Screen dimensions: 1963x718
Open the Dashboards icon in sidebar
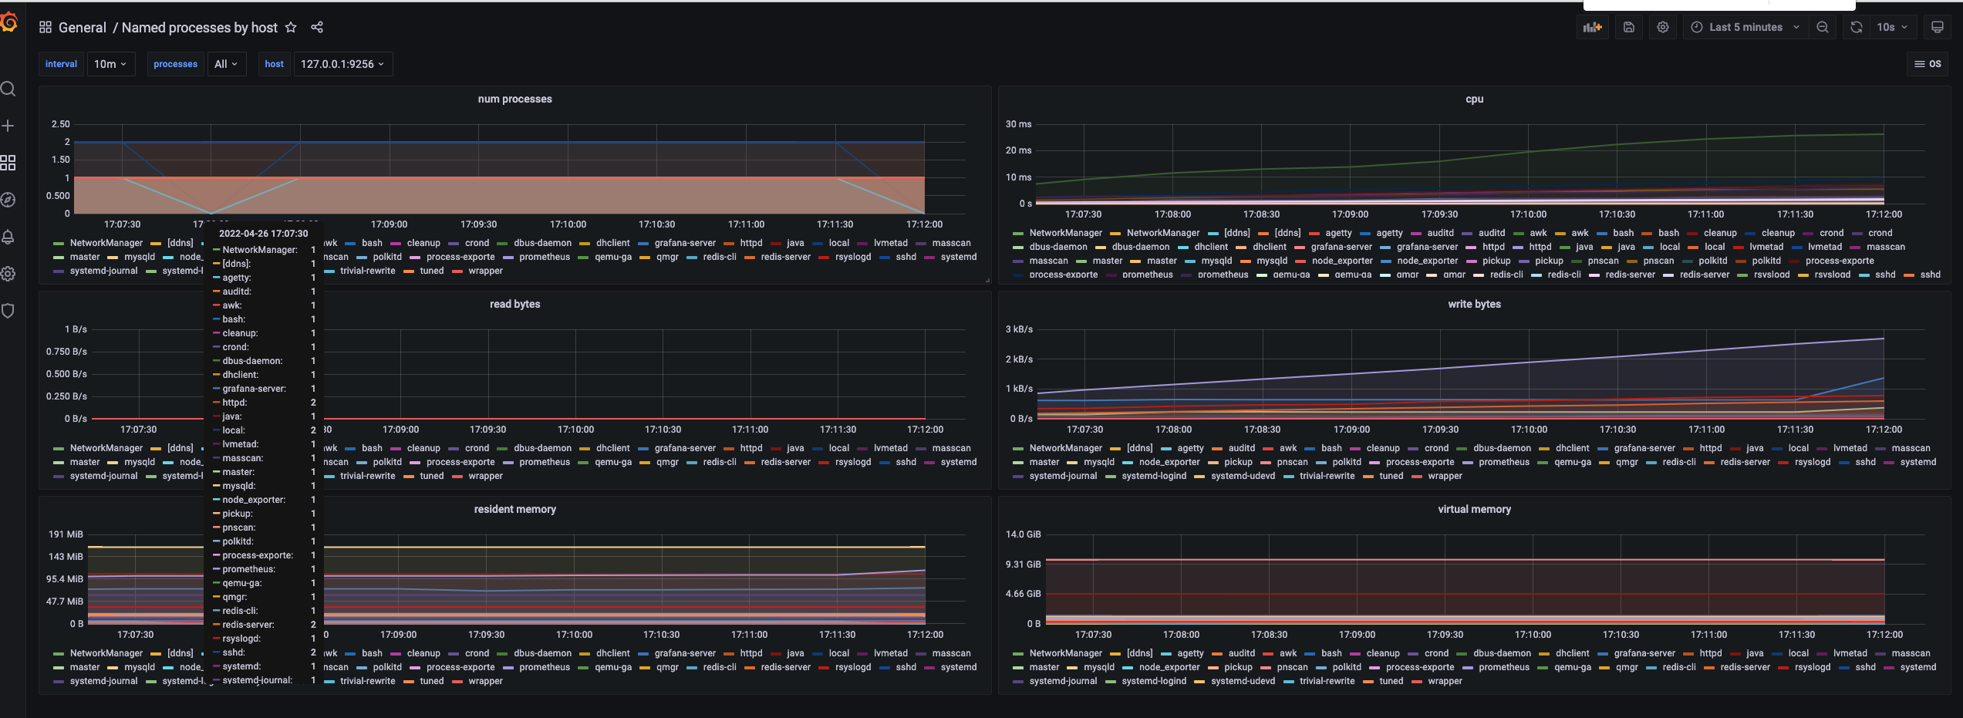click(8, 163)
